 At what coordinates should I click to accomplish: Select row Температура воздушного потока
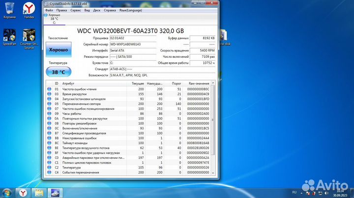[x=128, y=148]
